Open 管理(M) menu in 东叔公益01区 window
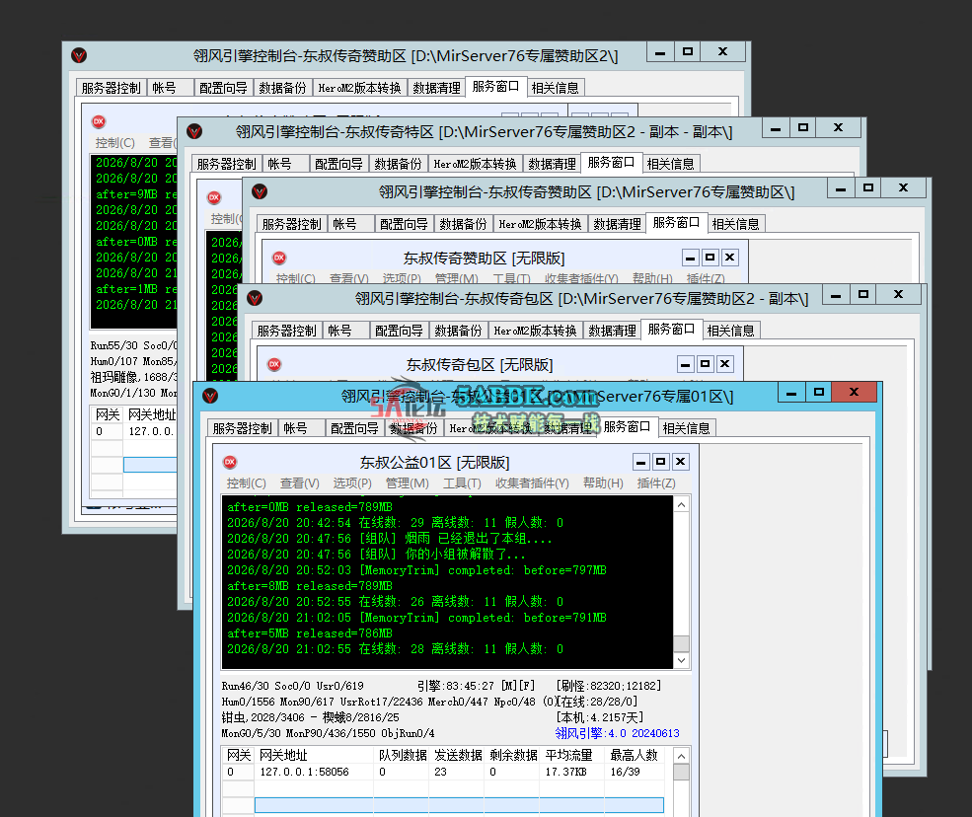This screenshot has height=817, width=972. click(x=408, y=483)
